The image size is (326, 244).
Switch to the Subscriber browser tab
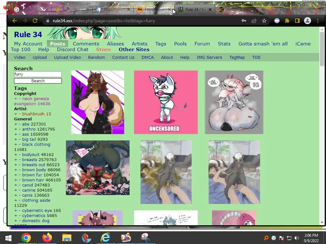pos(72,10)
